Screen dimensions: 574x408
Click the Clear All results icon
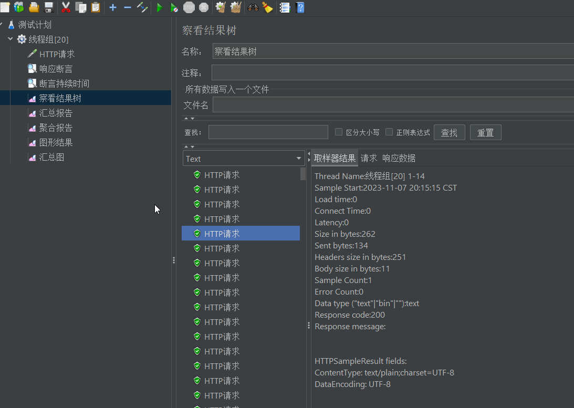(x=236, y=7)
